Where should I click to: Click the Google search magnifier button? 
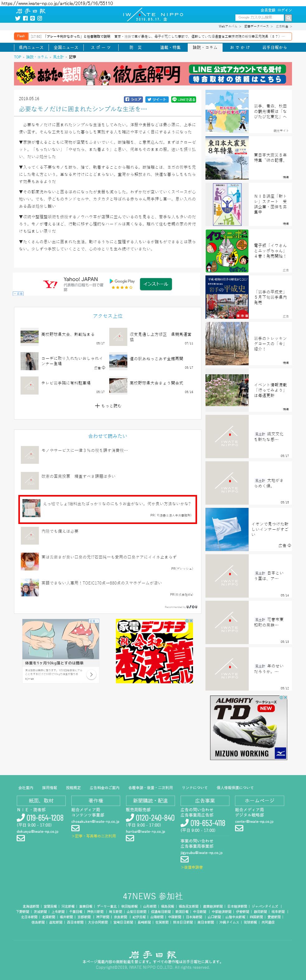point(288,18)
